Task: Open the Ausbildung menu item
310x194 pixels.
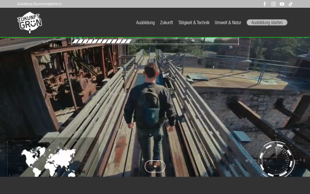Action: click(x=145, y=23)
